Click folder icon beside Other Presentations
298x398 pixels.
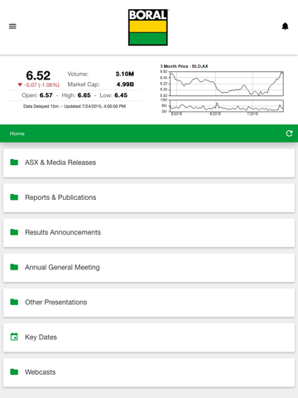pyautogui.click(x=14, y=302)
